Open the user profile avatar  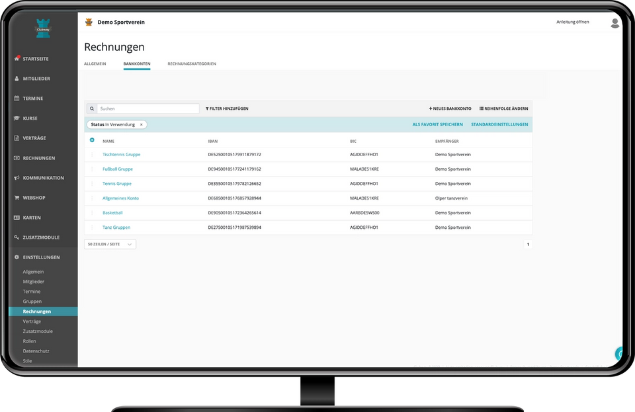pos(614,23)
